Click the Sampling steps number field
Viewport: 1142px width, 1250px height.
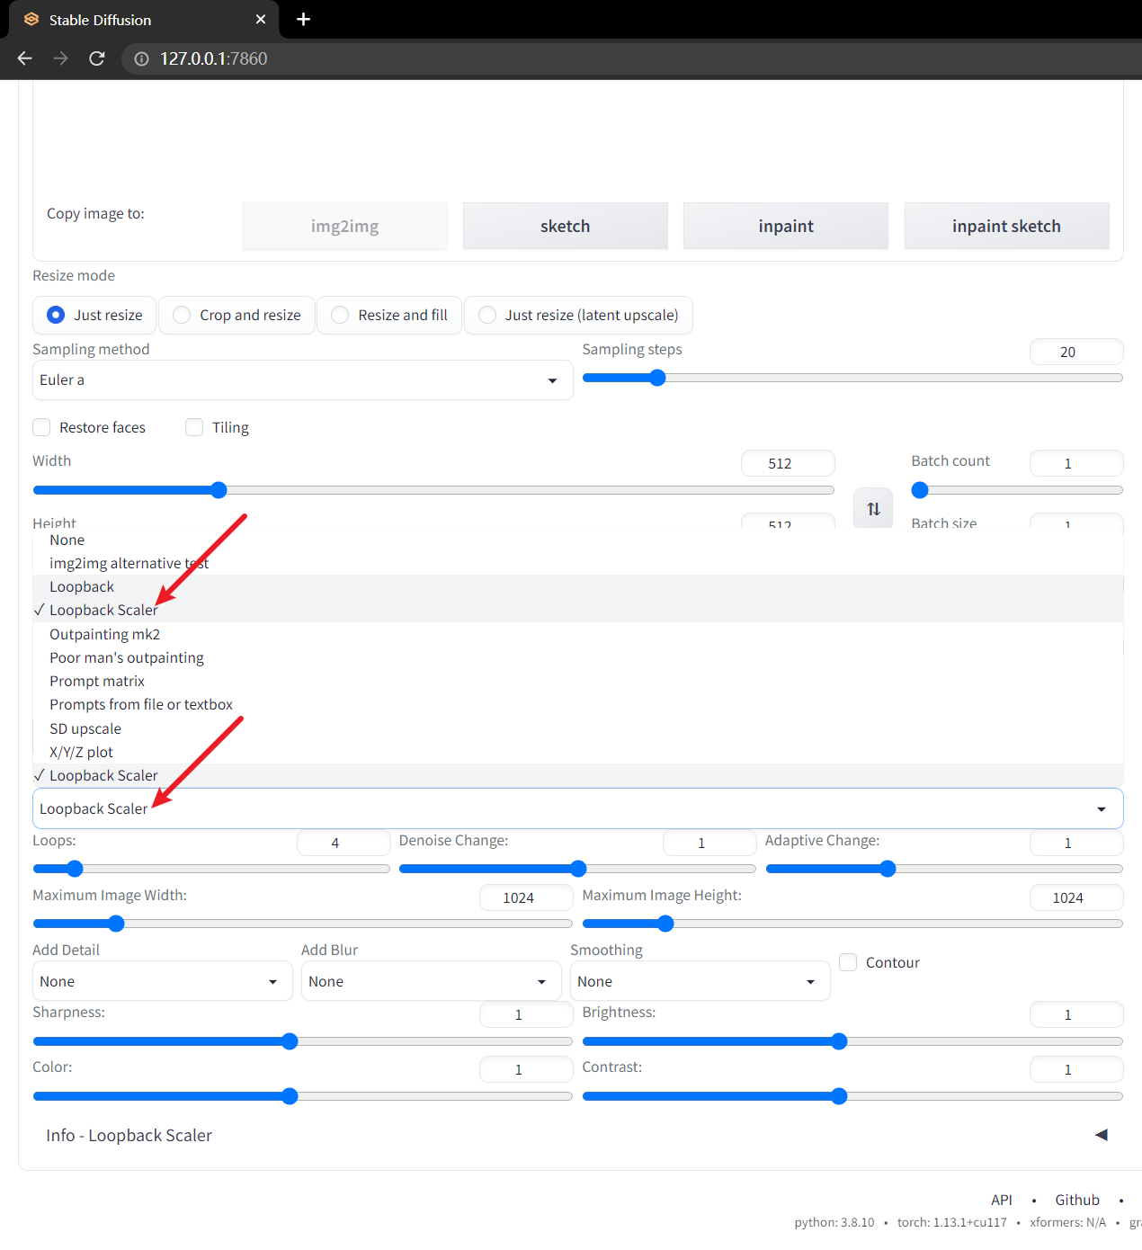tap(1076, 352)
